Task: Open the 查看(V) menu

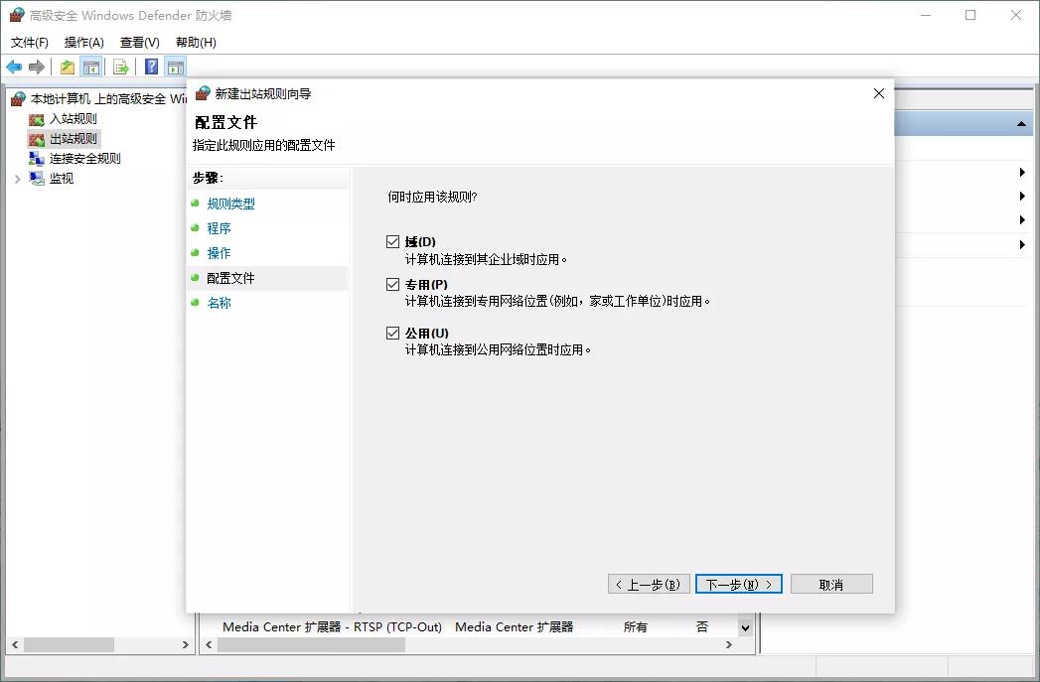Action: [139, 42]
